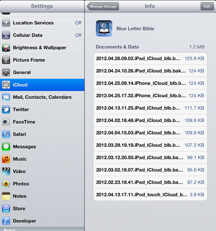Open Store settings label
The height and width of the screenshot is (231, 216).
click(x=19, y=209)
